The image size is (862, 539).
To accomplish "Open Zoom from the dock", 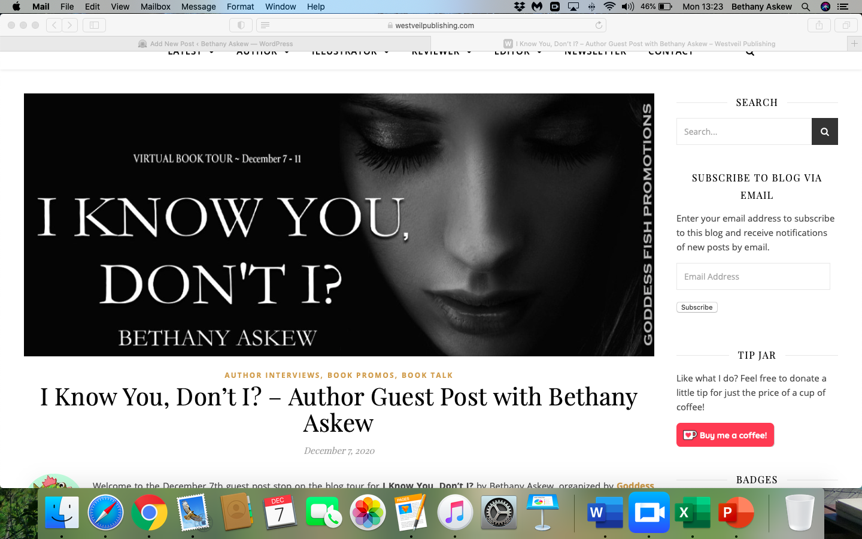I will [649, 513].
